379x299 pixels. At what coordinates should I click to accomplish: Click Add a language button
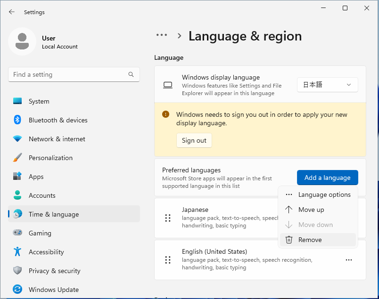coord(327,178)
